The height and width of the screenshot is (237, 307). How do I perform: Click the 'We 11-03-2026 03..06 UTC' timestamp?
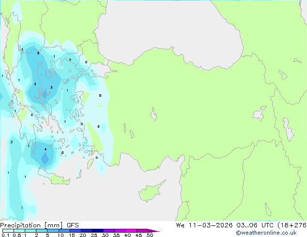point(226,225)
